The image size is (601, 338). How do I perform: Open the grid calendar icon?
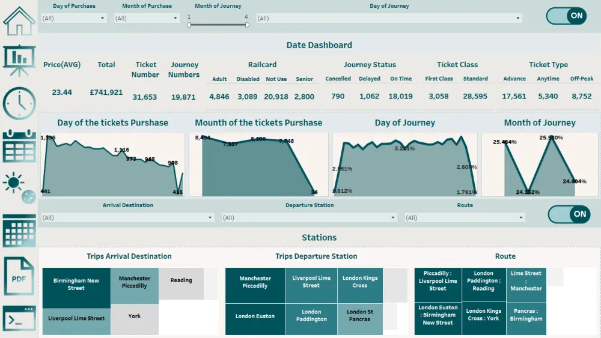click(x=19, y=231)
